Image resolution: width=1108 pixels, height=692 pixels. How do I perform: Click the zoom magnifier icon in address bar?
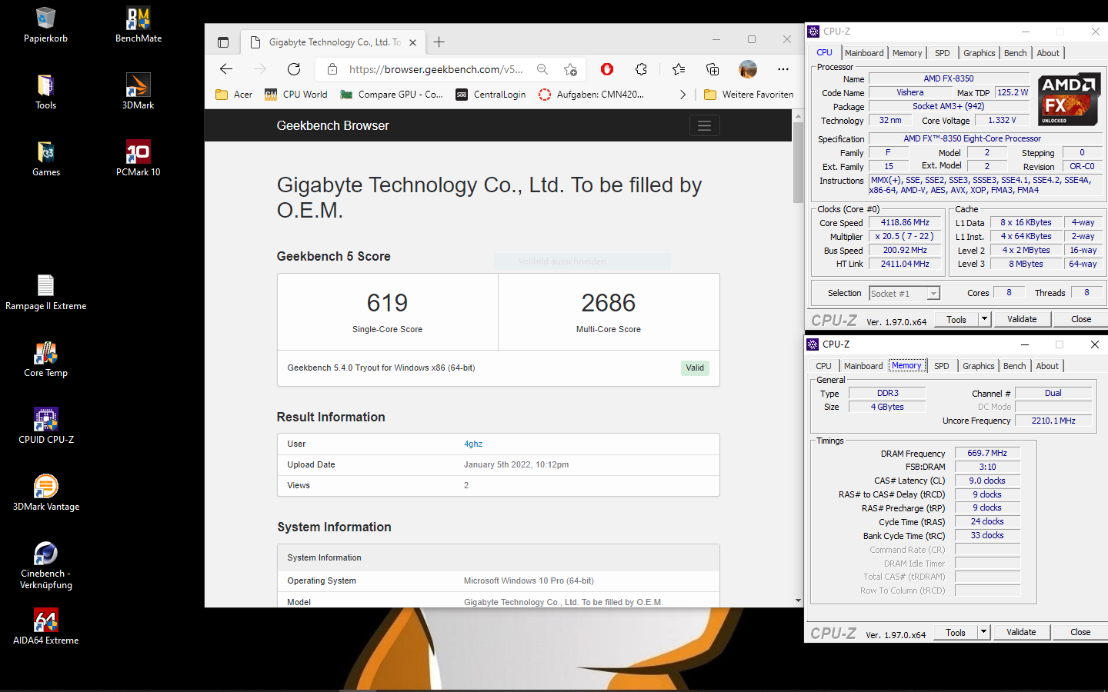click(542, 69)
